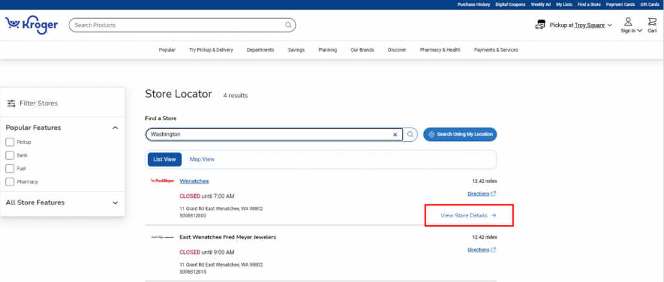Open Try Pickup & Delivery menu
The height and width of the screenshot is (282, 664).
point(211,50)
